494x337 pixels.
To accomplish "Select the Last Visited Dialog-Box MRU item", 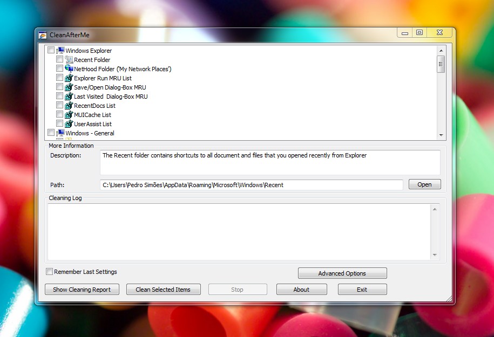I will [x=111, y=97].
